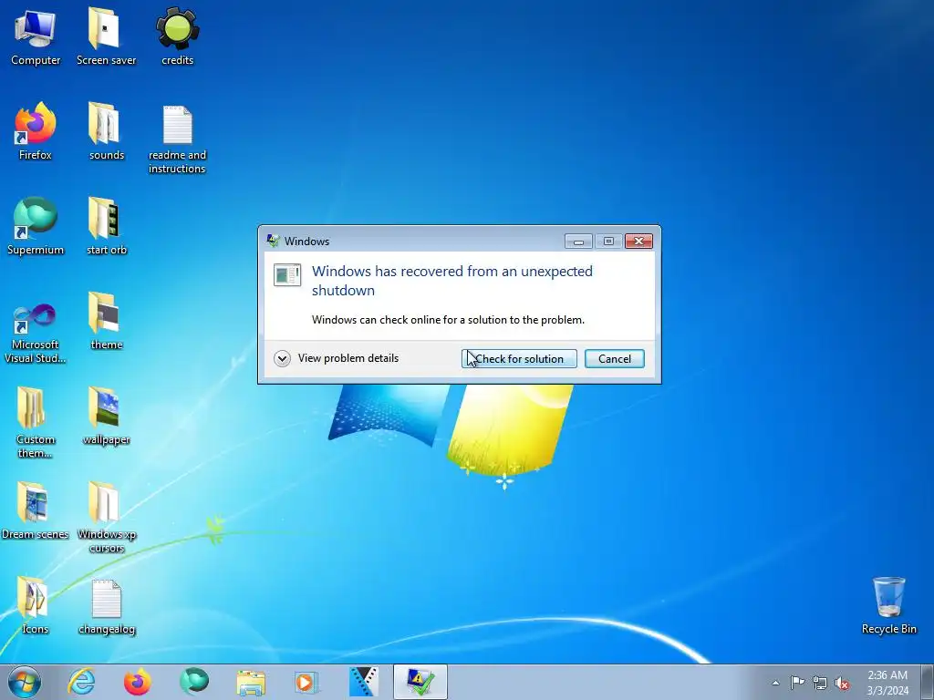Open Windows Media Player from taskbar
Image resolution: width=934 pixels, height=700 pixels.
pos(306,682)
